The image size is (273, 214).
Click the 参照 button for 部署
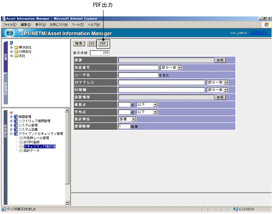(220, 60)
